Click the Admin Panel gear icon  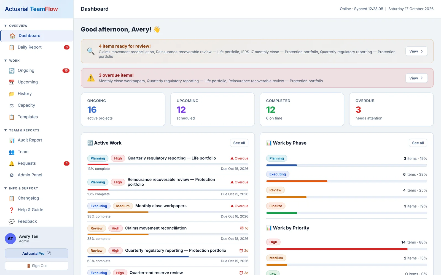point(12,175)
